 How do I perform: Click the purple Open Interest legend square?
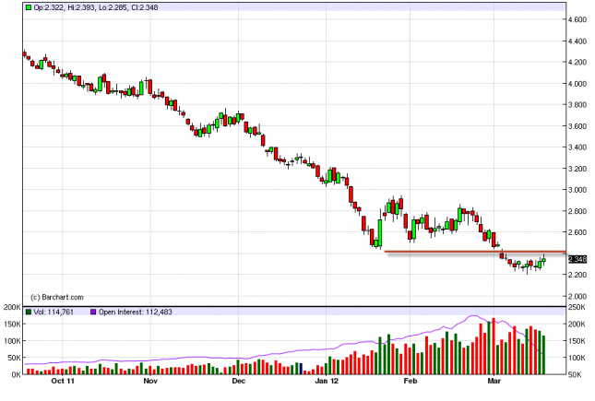[93, 312]
